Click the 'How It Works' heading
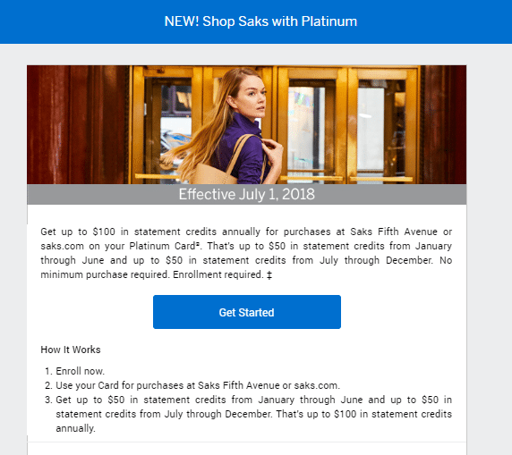The width and height of the screenshot is (512, 455). click(71, 350)
